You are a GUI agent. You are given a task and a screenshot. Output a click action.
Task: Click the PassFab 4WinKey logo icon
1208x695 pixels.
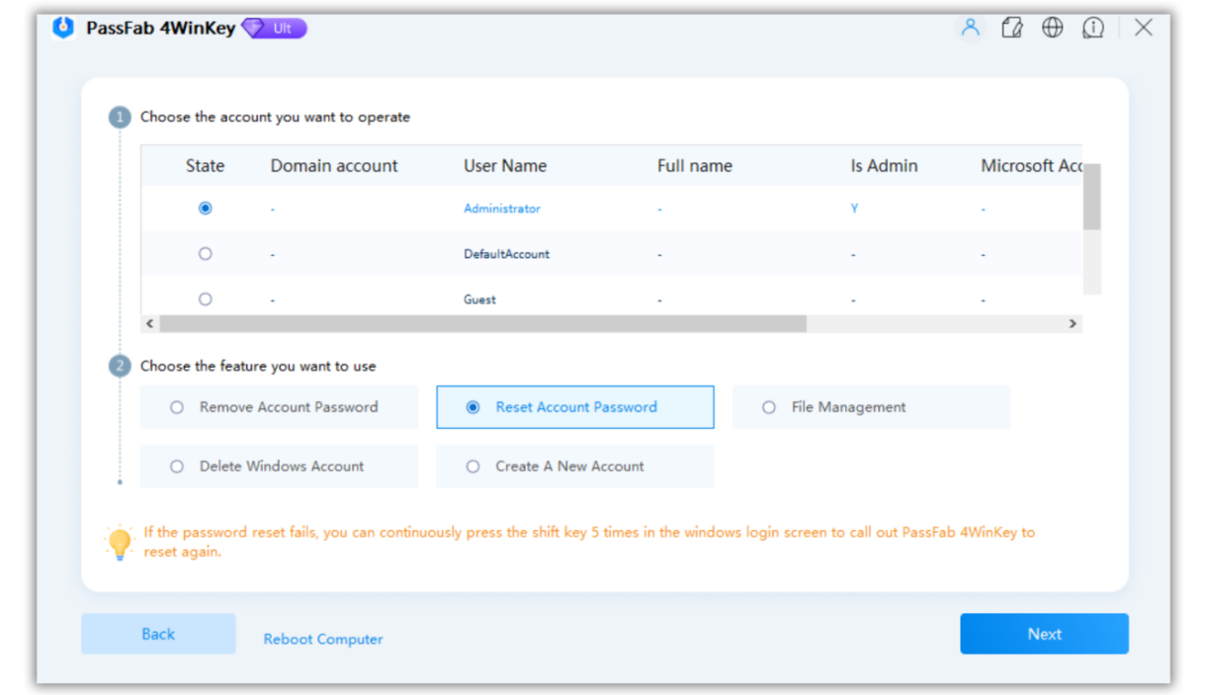coord(64,28)
